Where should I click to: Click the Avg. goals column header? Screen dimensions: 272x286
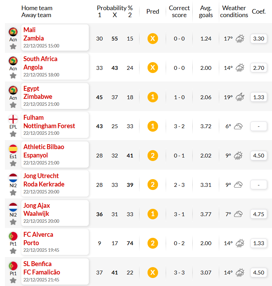click(x=206, y=12)
